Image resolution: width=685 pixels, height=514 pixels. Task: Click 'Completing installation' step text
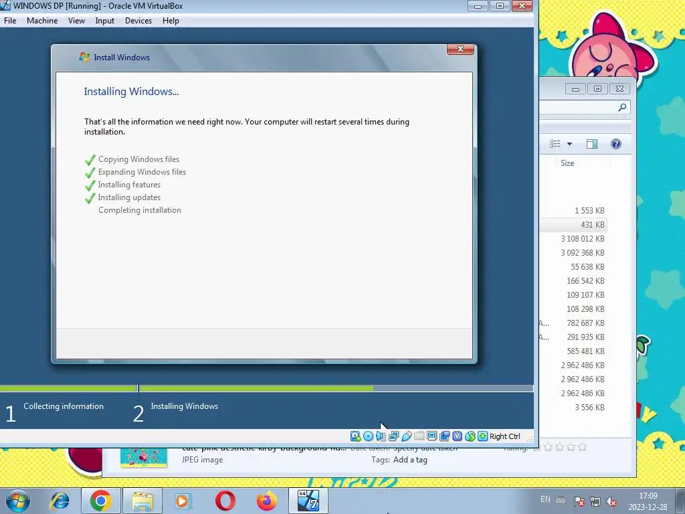pyautogui.click(x=140, y=209)
